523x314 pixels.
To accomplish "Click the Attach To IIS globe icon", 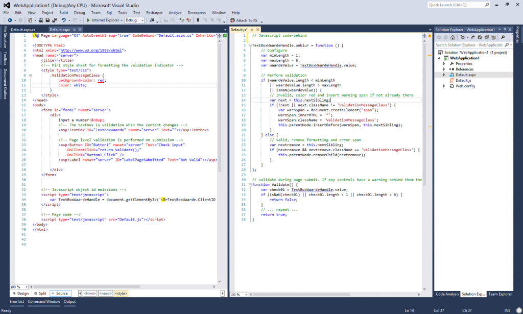I will click(232, 20).
